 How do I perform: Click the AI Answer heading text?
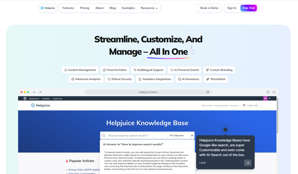pyautogui.click(x=133, y=144)
